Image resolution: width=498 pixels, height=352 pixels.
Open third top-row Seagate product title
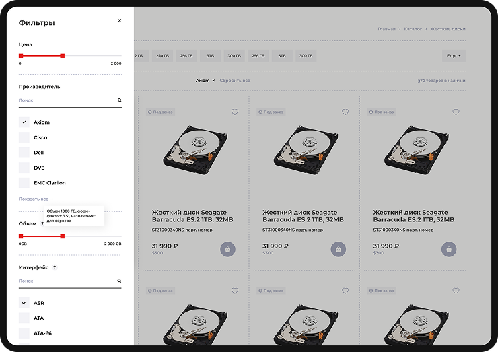413,216
